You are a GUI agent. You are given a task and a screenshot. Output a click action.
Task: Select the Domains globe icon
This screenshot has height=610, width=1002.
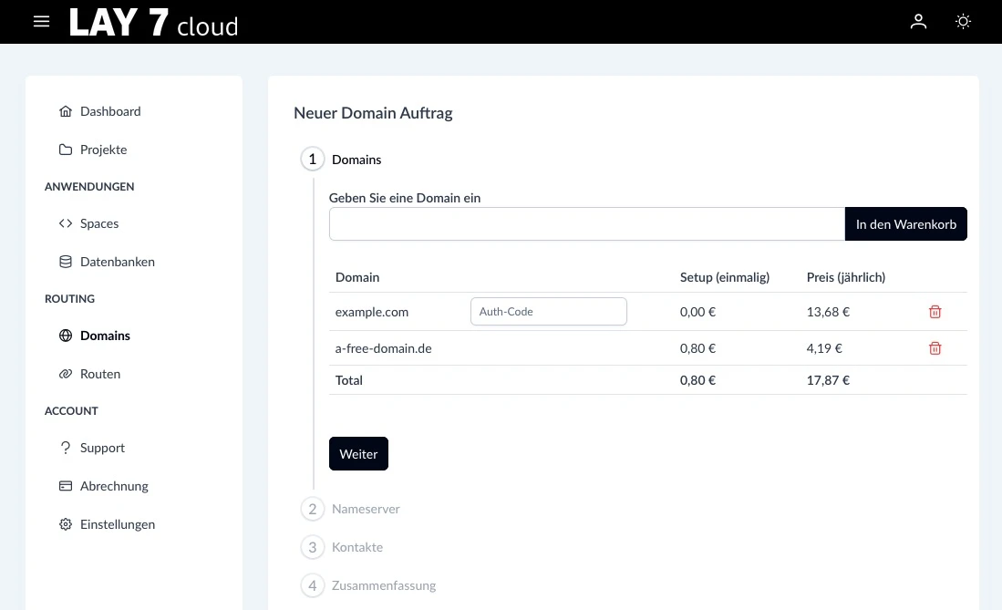click(x=66, y=336)
